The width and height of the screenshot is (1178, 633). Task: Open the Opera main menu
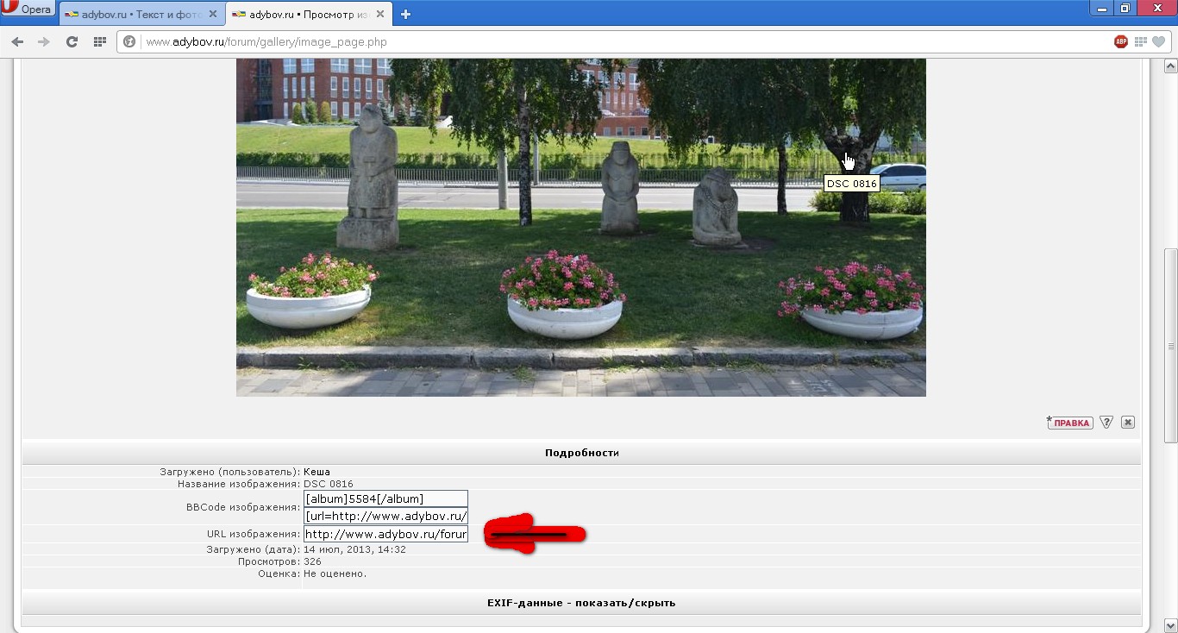(x=28, y=9)
